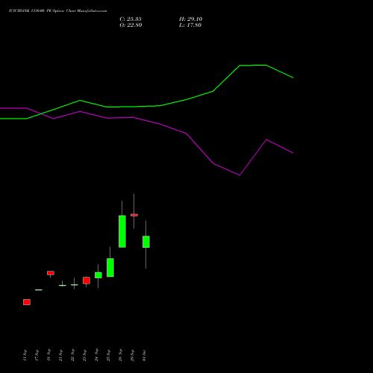
Task: Select the green candlestick for 25 Sep
Action: click(x=110, y=268)
